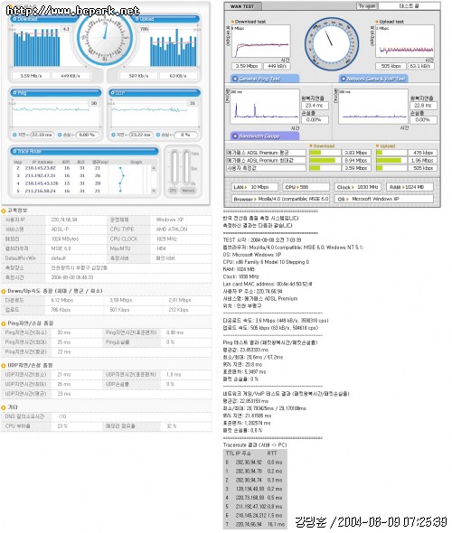The height and width of the screenshot is (533, 452).
Task: Click the green bar beside 8.94 Mbps
Action: [x=323, y=161]
